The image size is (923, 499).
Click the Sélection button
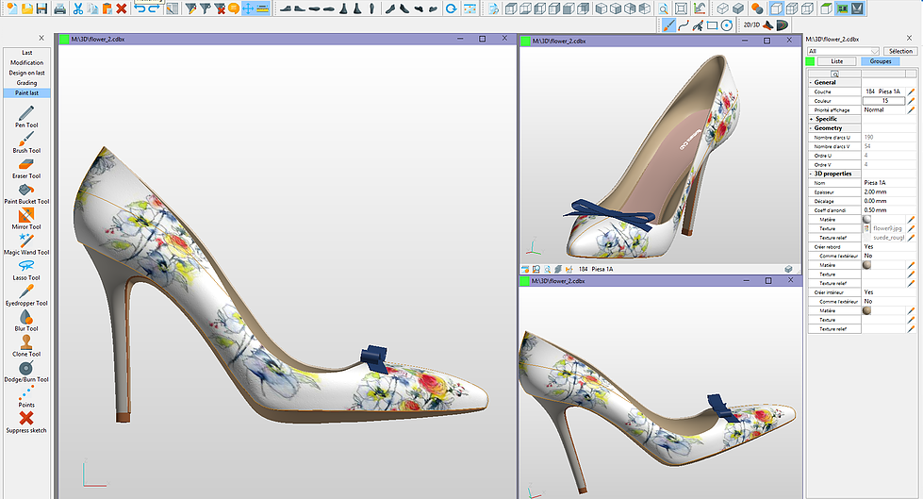(x=899, y=51)
